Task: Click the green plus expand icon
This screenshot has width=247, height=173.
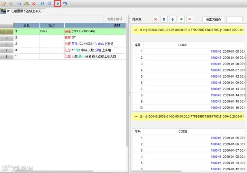Action: tap(181, 19)
